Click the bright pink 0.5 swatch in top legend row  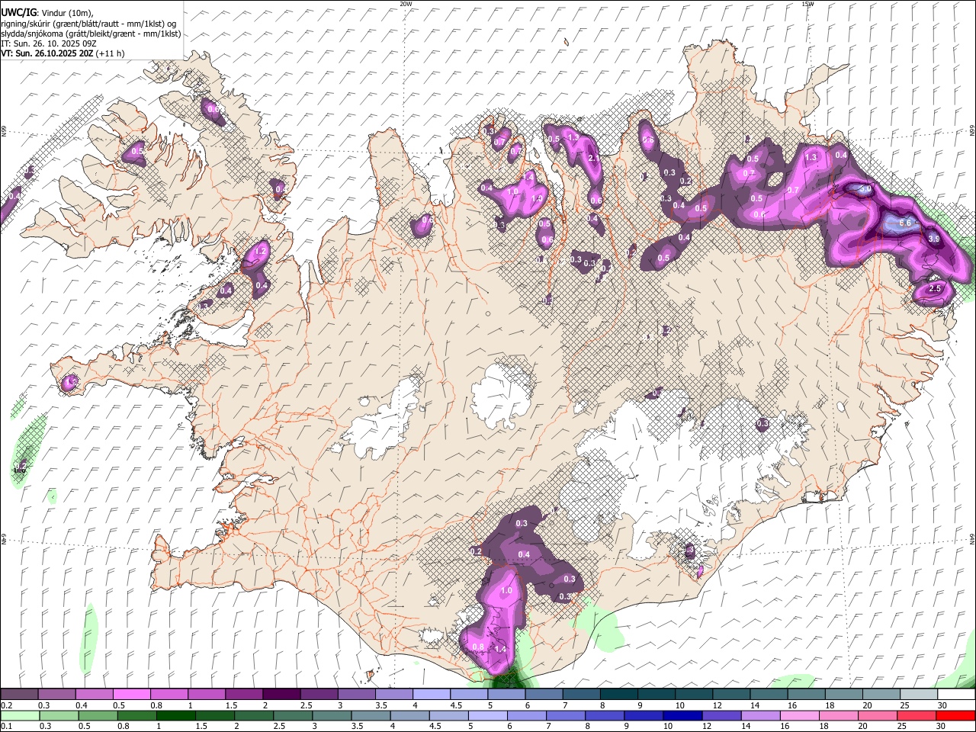click(x=131, y=694)
